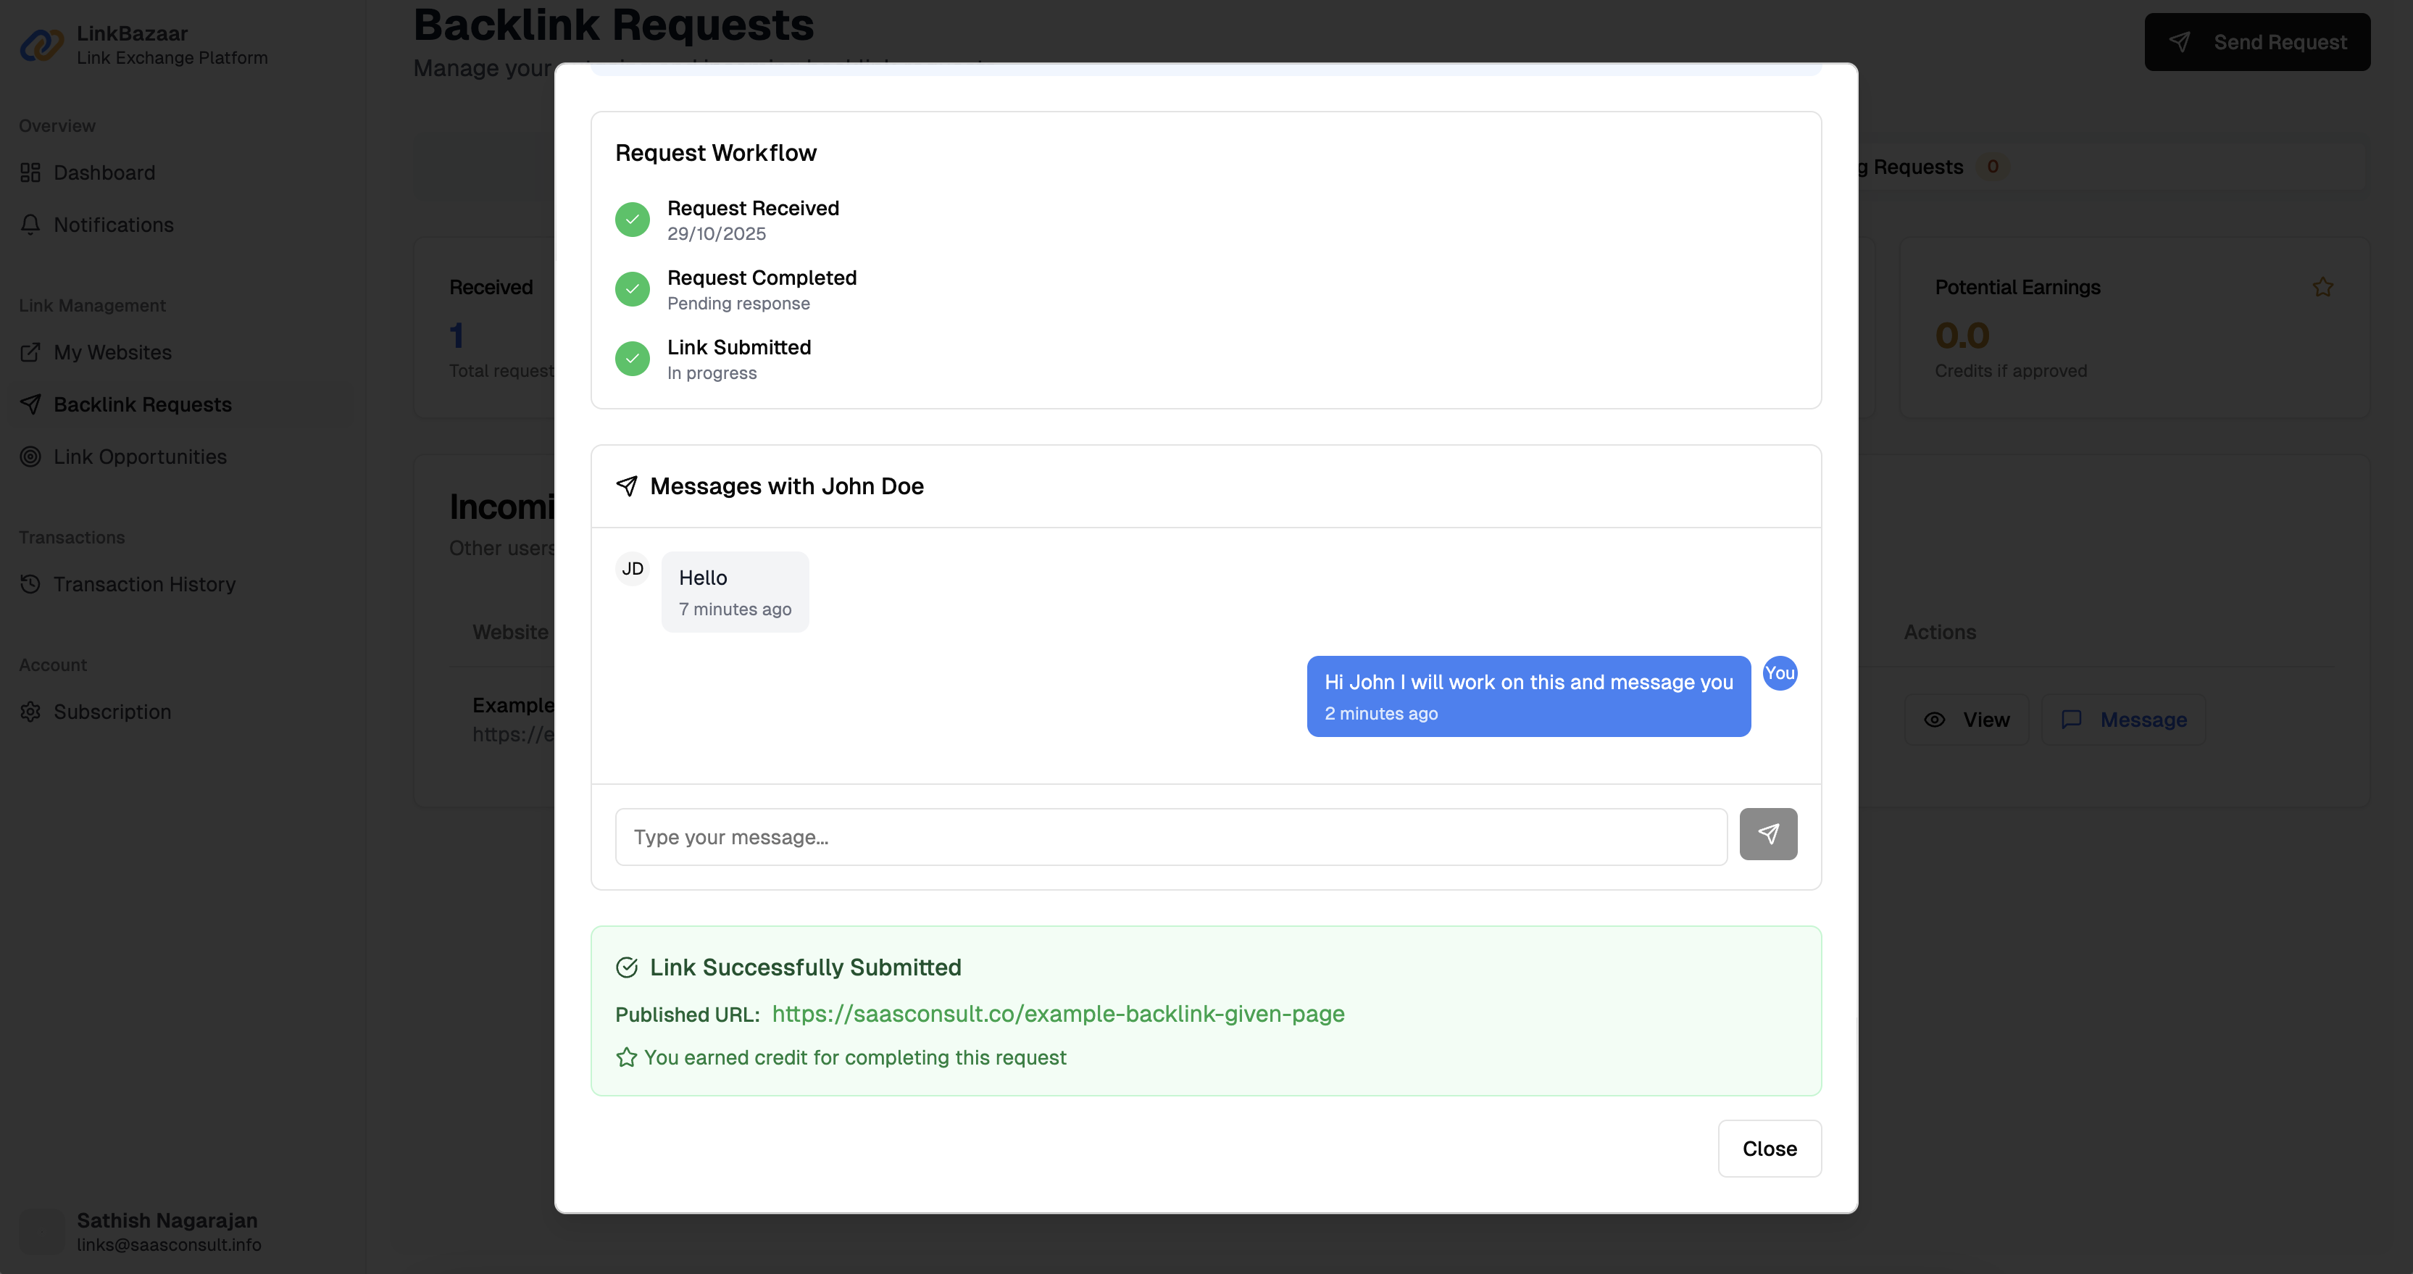Close the request workflow dialog
This screenshot has width=2413, height=1274.
tap(1769, 1147)
